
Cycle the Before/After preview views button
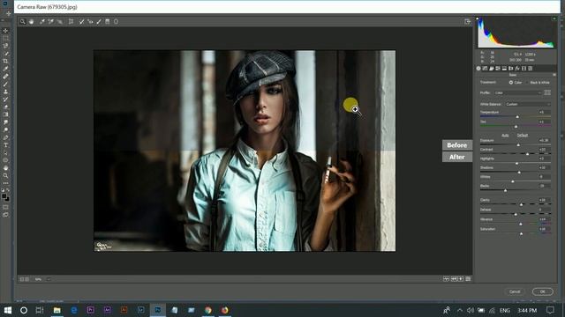[446, 279]
